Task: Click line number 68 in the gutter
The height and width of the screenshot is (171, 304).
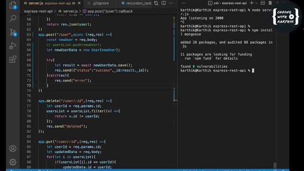Action: 28,60
